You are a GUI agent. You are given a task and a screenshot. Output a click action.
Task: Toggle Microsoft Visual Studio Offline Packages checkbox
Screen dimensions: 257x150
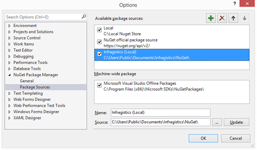99,85
